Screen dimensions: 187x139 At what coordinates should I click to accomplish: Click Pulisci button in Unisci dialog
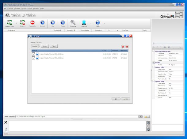click(x=54, y=46)
